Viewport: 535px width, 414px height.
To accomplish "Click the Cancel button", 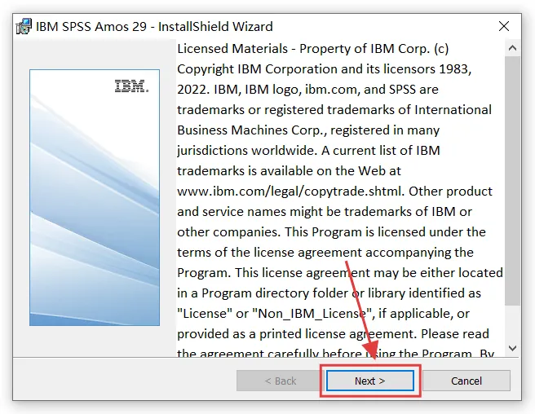I will (466, 381).
